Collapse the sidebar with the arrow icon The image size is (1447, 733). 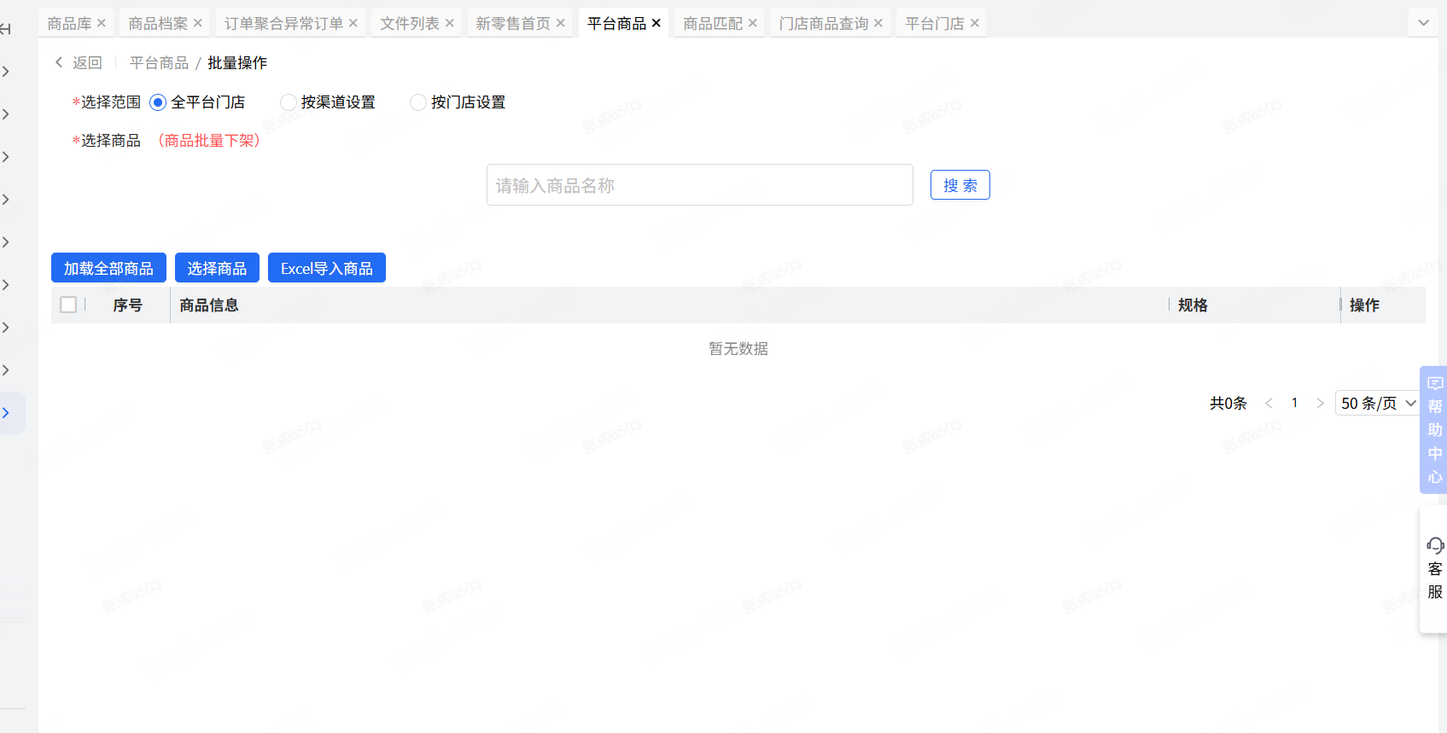[5, 29]
